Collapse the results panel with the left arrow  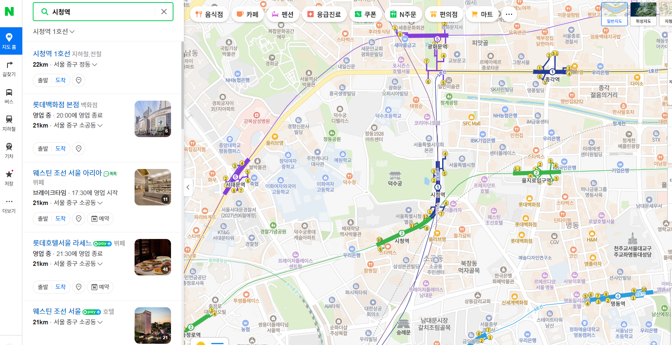pyautogui.click(x=188, y=187)
